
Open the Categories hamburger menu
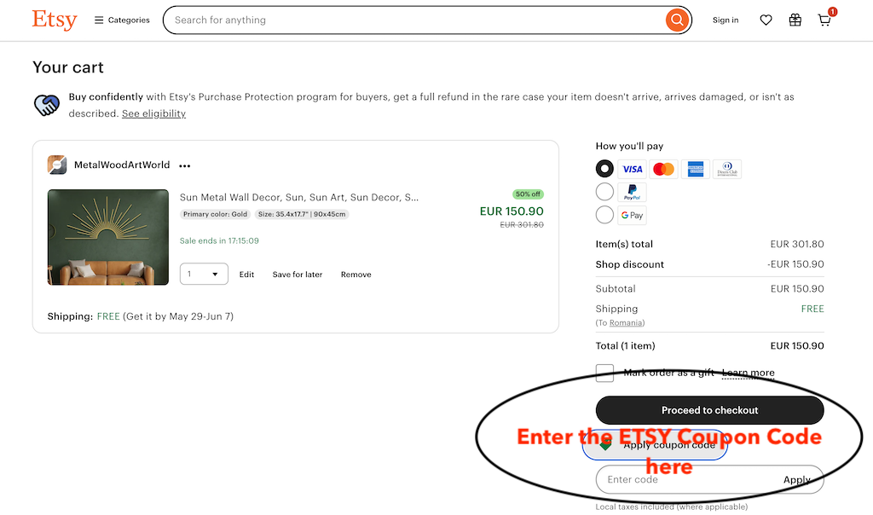coord(122,20)
